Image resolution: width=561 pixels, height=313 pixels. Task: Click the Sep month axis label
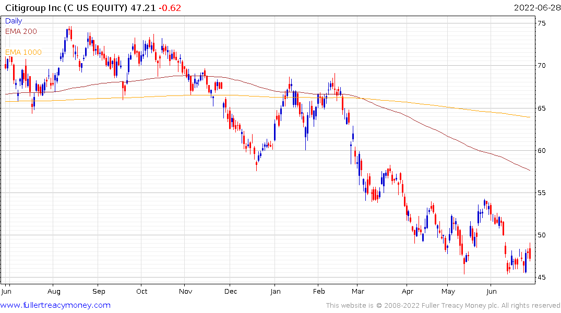click(99, 291)
